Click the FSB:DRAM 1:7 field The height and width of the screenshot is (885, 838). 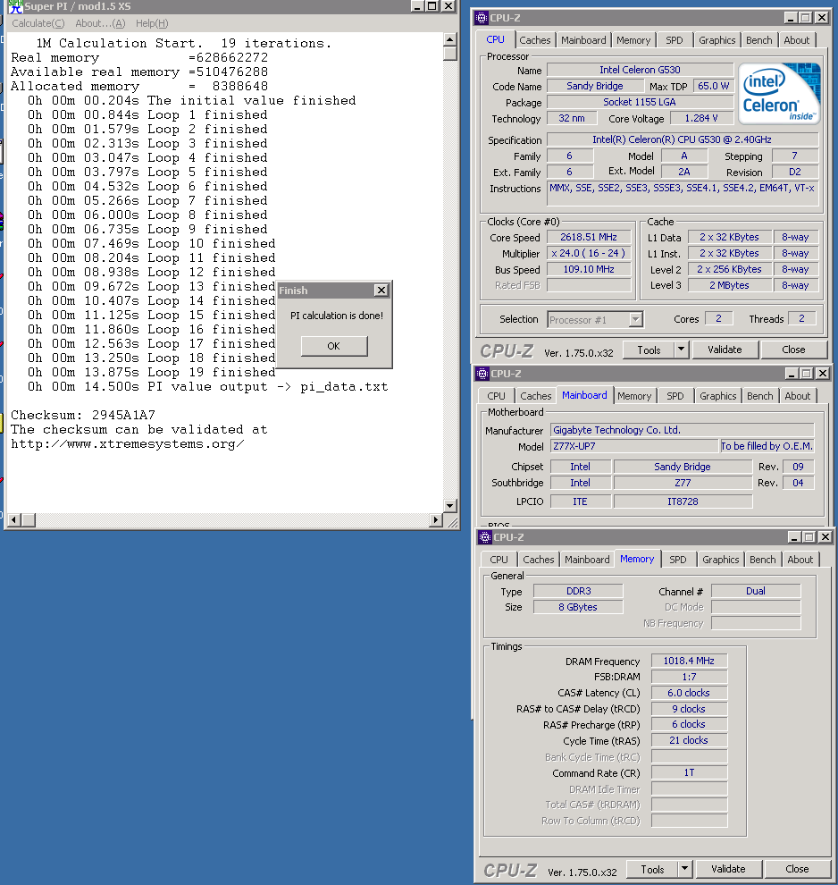(689, 677)
